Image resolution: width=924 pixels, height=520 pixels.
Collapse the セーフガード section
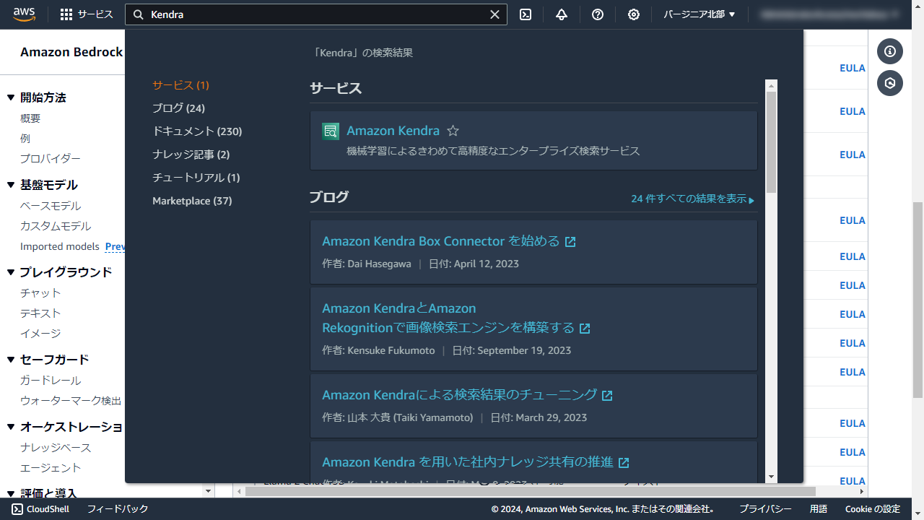pyautogui.click(x=11, y=360)
